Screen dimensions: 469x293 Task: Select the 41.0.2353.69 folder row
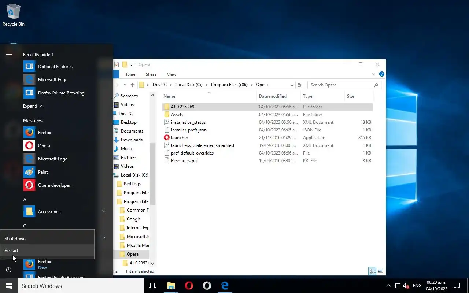tap(267, 107)
